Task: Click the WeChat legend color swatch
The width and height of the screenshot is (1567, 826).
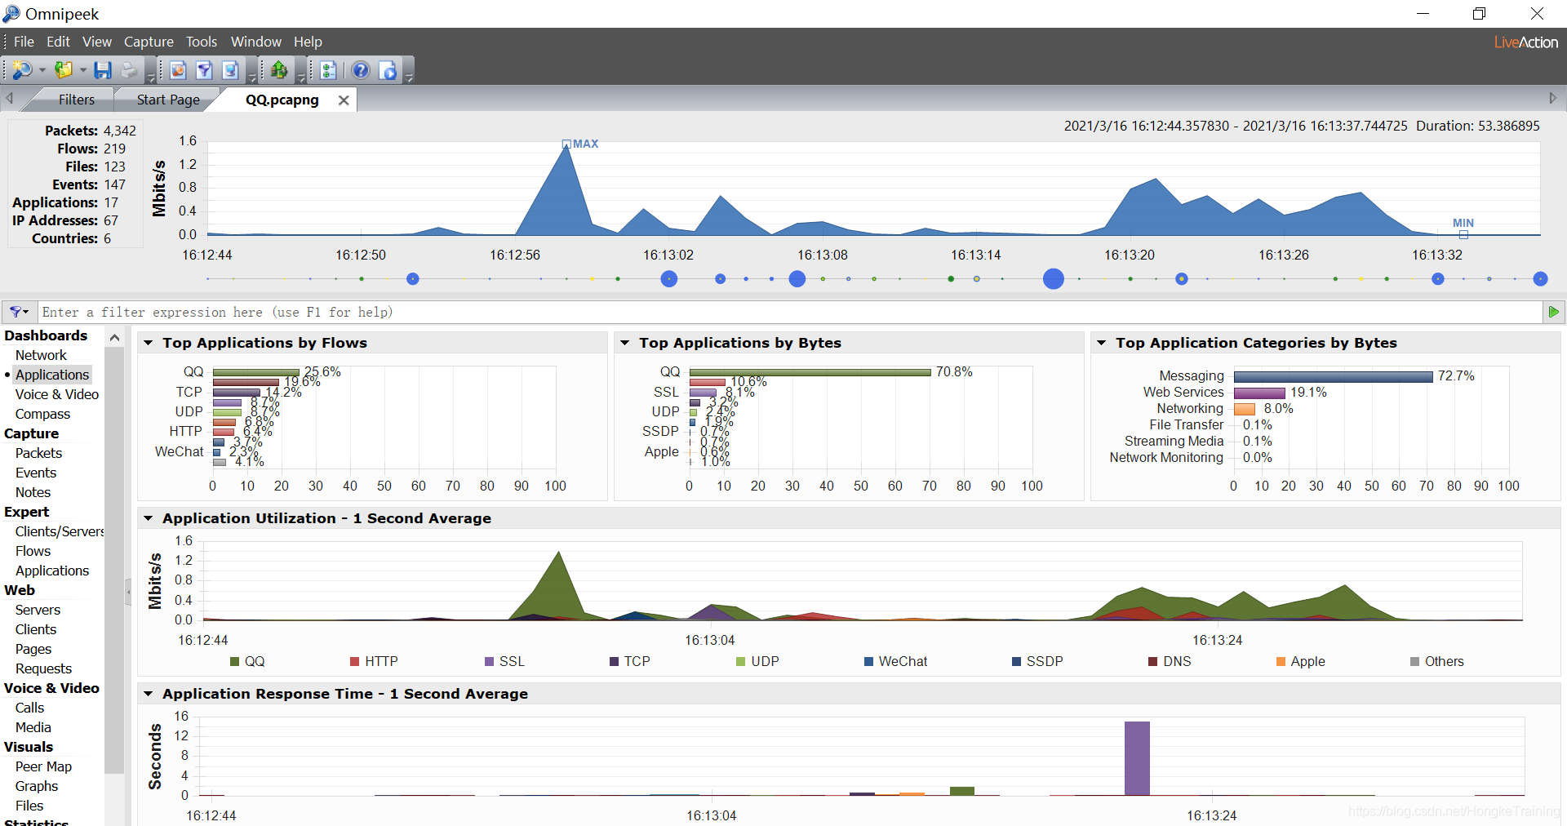Action: [x=869, y=662]
